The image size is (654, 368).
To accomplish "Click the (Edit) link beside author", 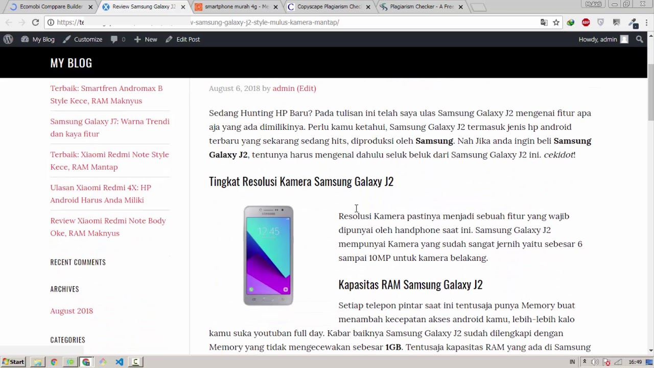I will 307,88.
